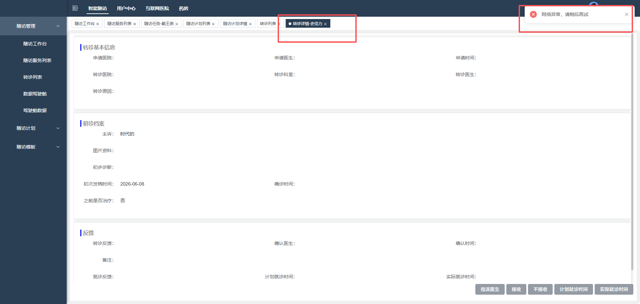Image resolution: width=640 pixels, height=304 pixels.
Task: Click the 之前是否治疗 value 否
Action: [x=123, y=201]
